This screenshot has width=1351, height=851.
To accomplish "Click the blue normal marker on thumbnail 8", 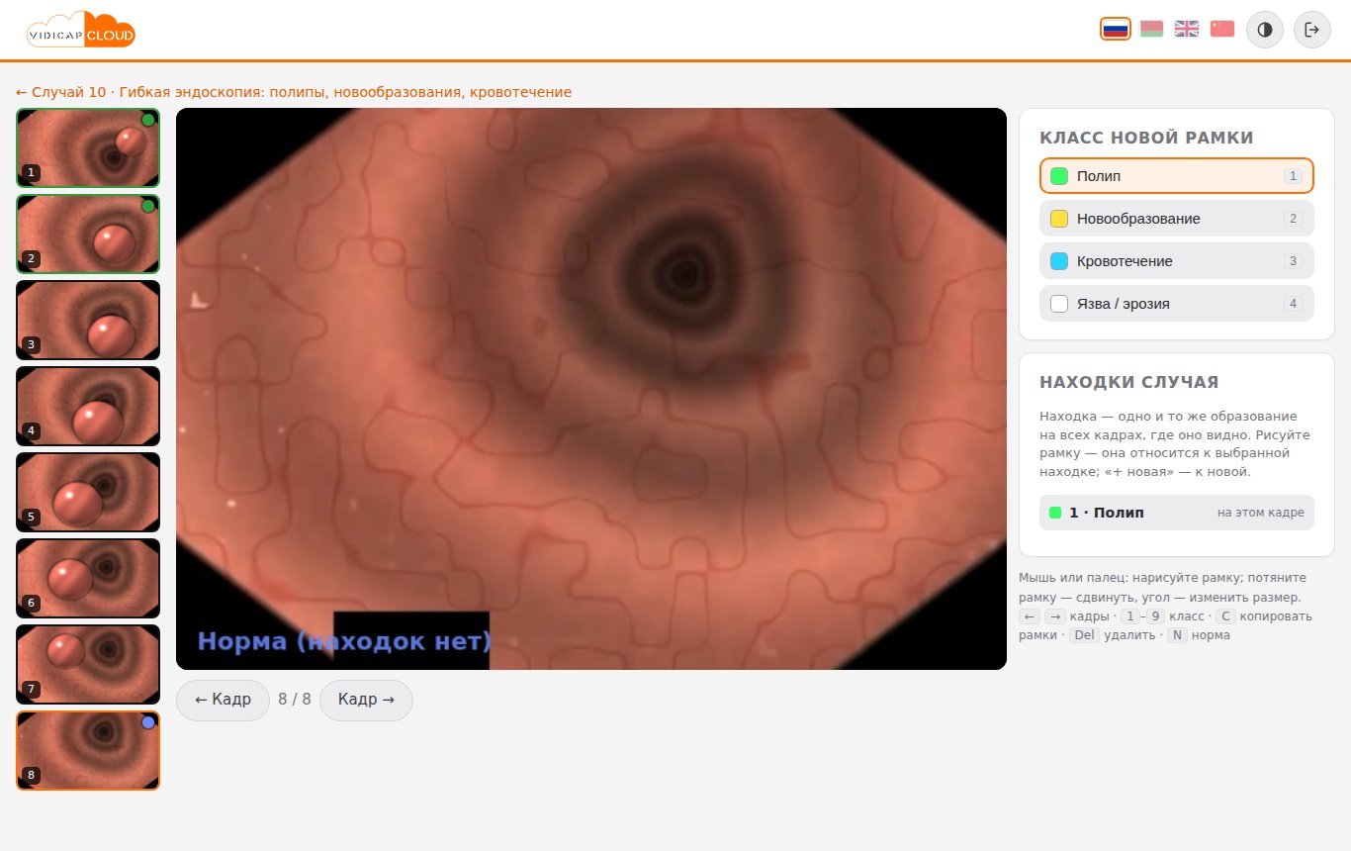I will point(148,722).
